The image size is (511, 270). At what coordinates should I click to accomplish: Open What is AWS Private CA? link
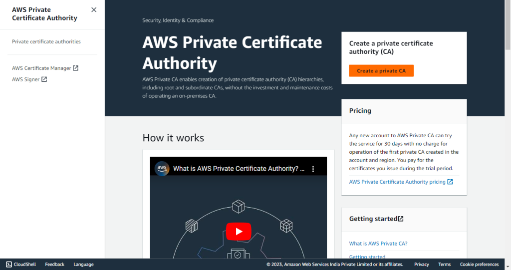(378, 244)
